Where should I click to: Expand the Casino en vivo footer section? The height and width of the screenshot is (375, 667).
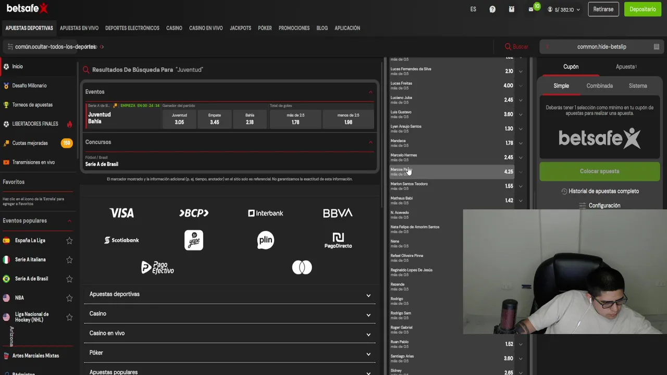230,333
